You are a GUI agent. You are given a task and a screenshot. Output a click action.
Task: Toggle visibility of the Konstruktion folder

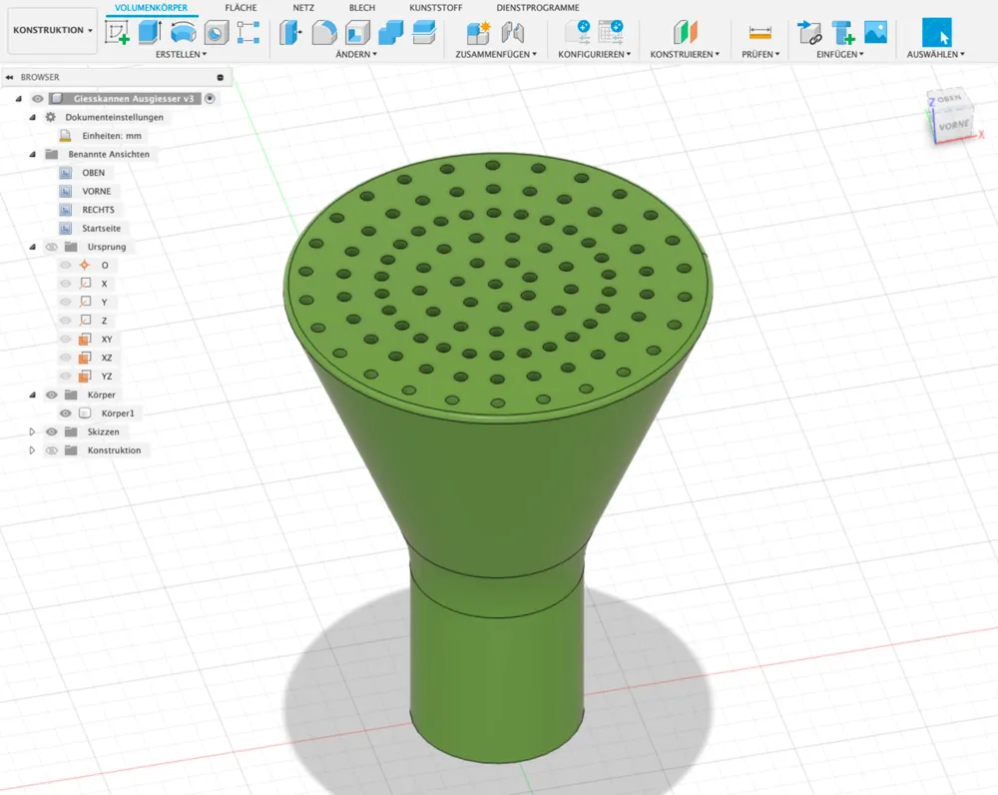(52, 450)
